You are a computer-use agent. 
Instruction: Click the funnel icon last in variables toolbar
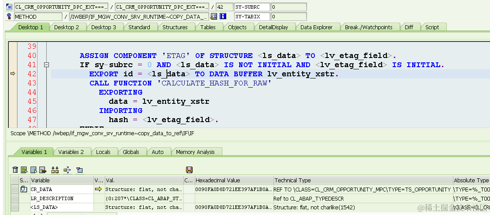click(79, 170)
